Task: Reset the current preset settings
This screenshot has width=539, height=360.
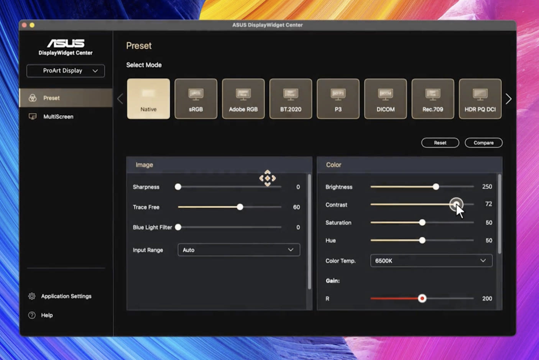Action: [440, 142]
